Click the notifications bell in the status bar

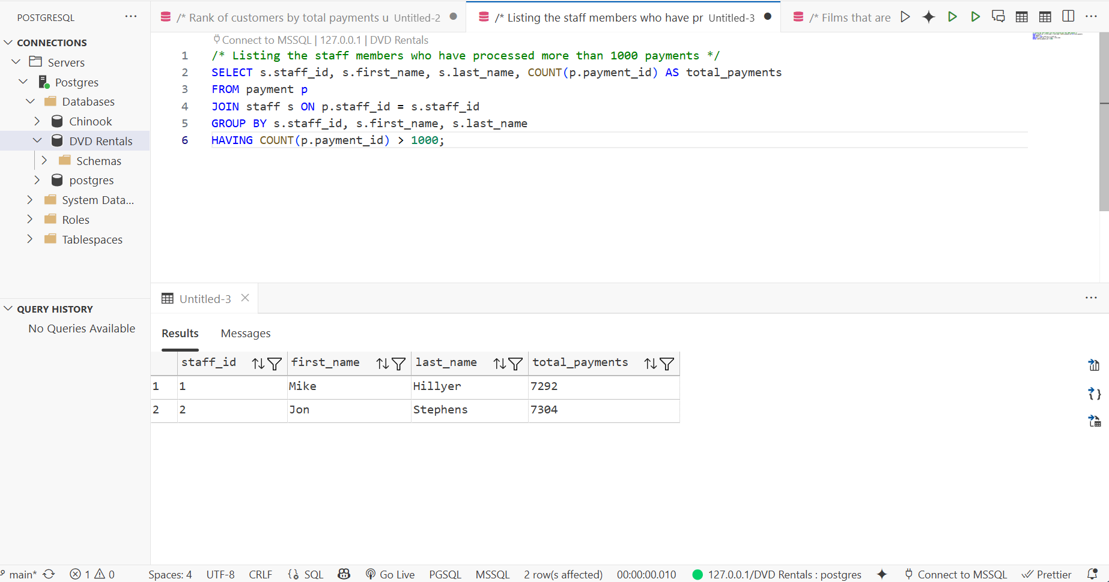point(1093,574)
